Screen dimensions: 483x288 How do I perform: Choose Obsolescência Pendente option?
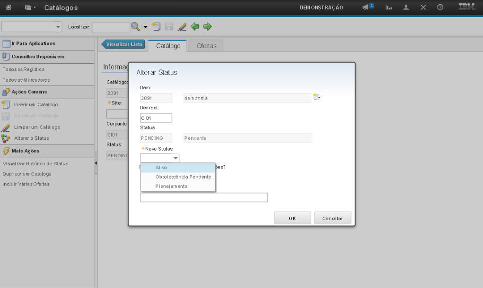click(183, 177)
